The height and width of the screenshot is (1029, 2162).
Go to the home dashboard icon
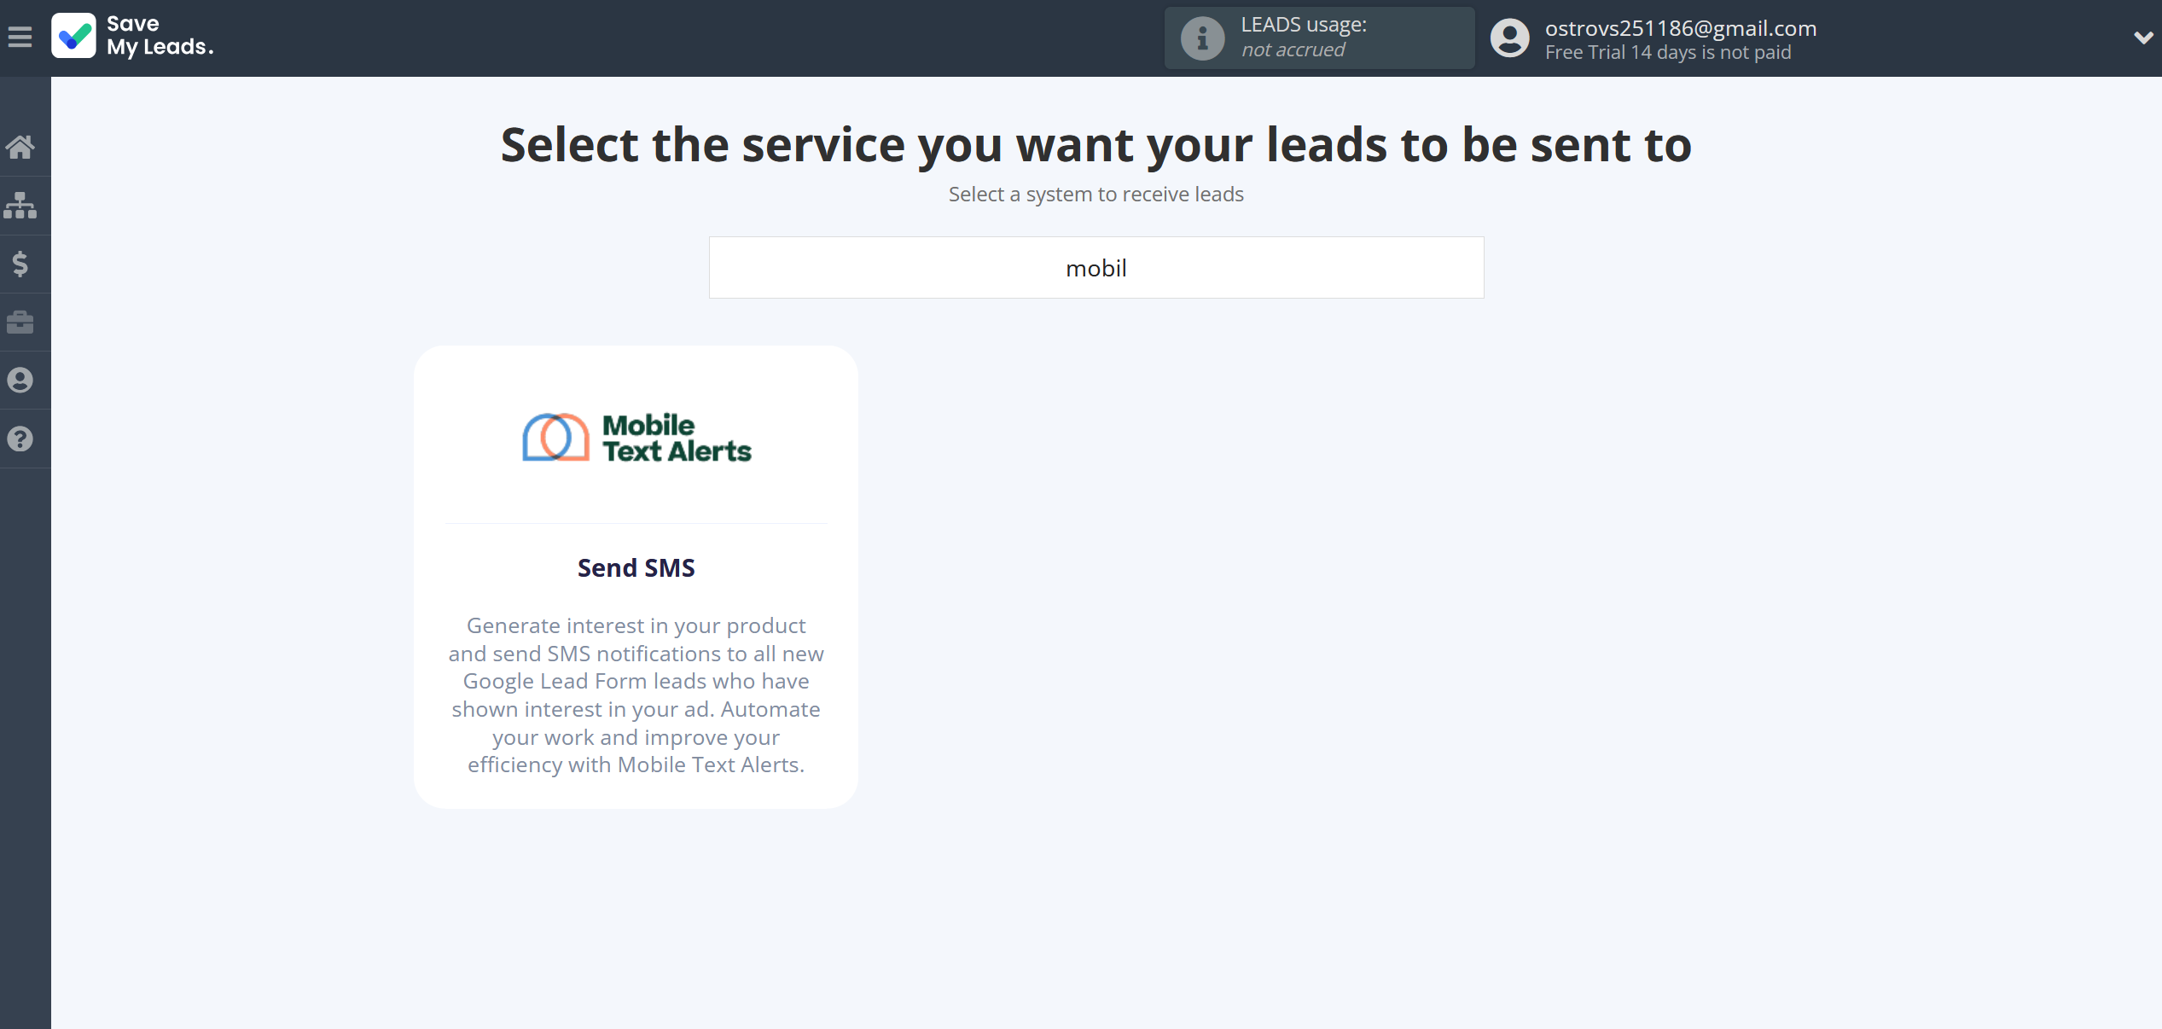pos(20,147)
